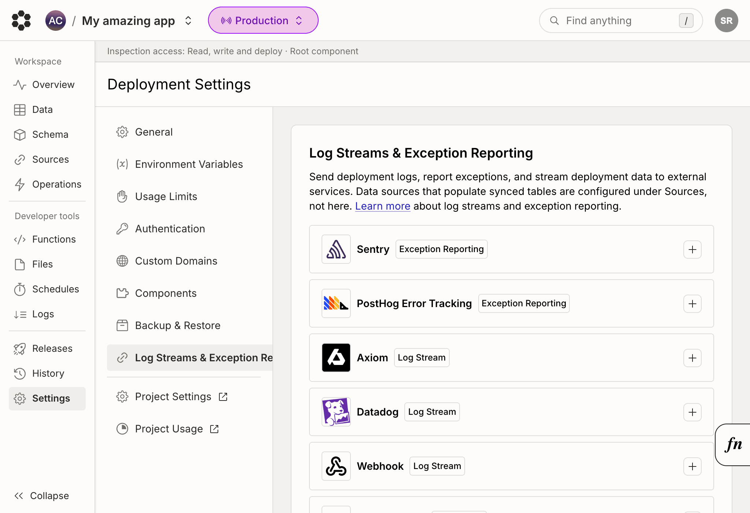Open the Schema page
Viewport: 750px width, 513px height.
point(47,134)
